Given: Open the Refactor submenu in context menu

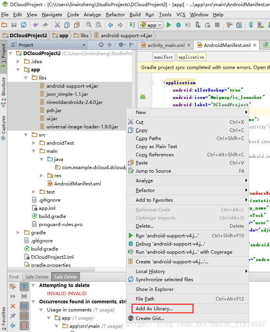Looking at the screenshot, I should point(187,190).
